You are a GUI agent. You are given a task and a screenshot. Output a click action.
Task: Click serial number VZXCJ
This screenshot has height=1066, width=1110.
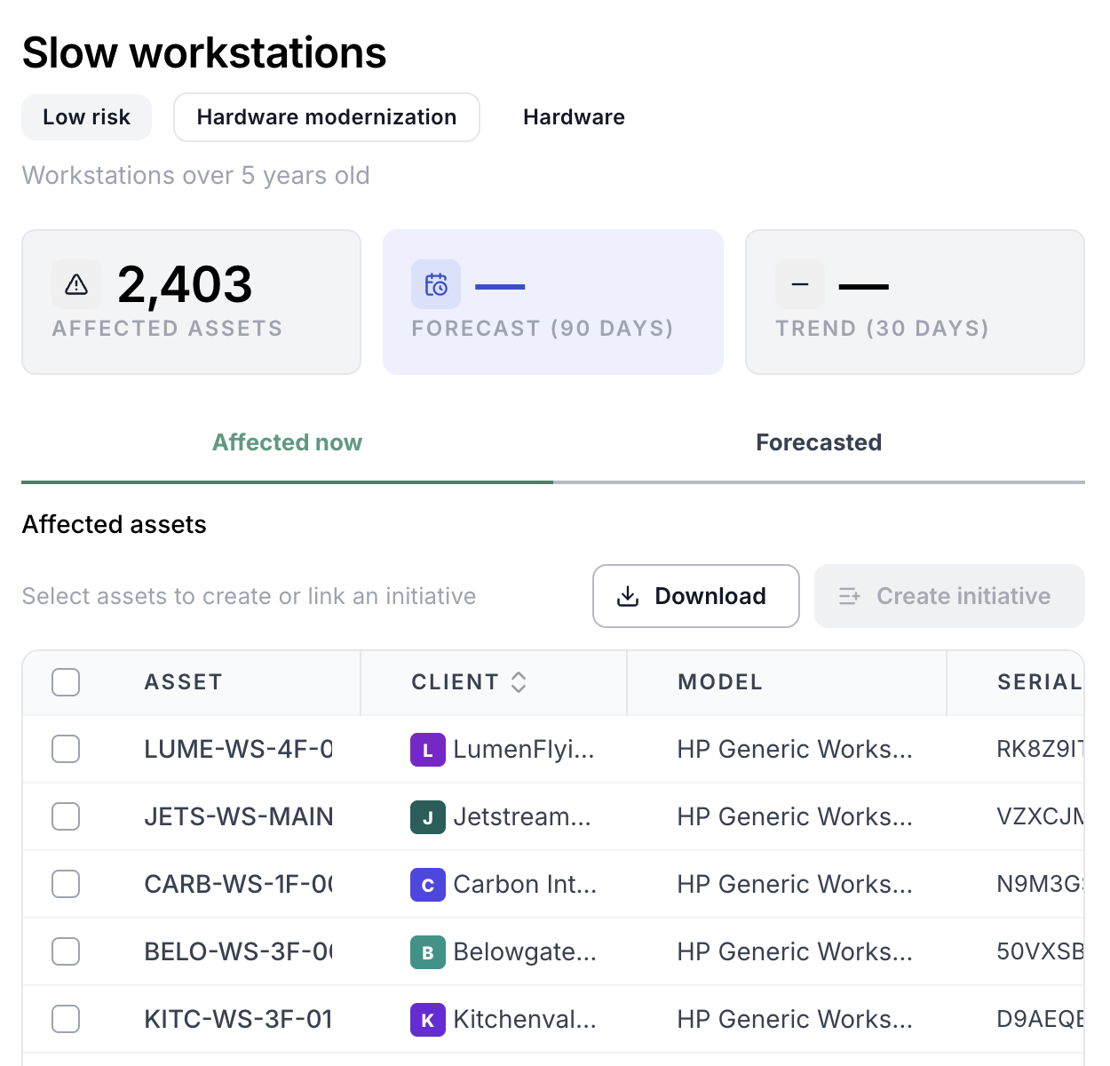[x=1040, y=816]
